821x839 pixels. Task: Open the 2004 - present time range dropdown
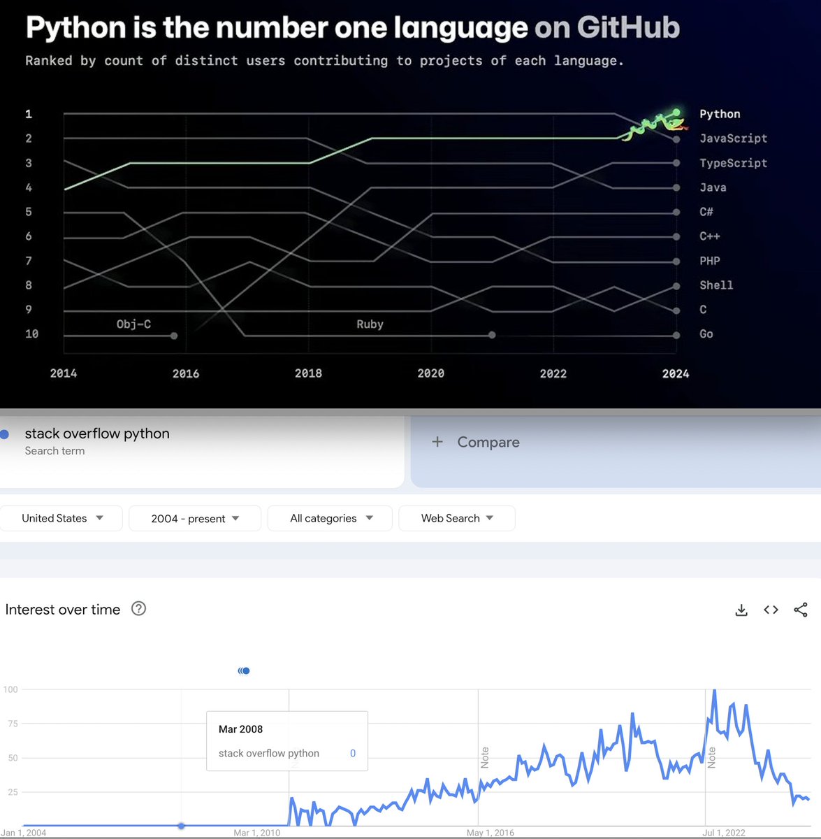[195, 518]
